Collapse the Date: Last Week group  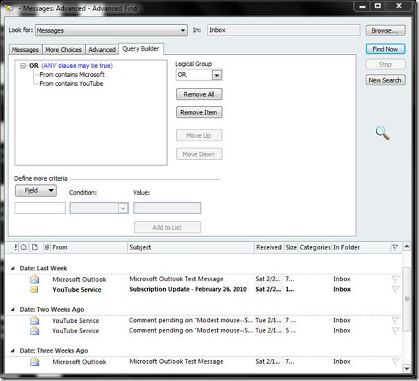click(12, 268)
